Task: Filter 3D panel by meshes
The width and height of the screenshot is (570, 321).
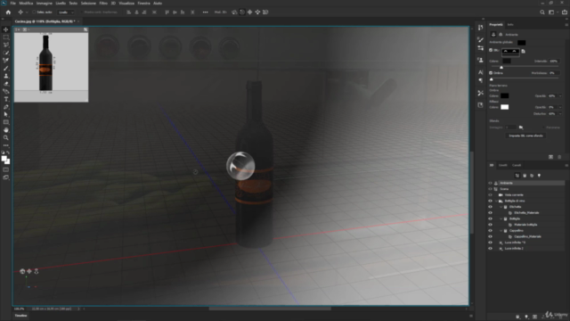Action: 525,176
